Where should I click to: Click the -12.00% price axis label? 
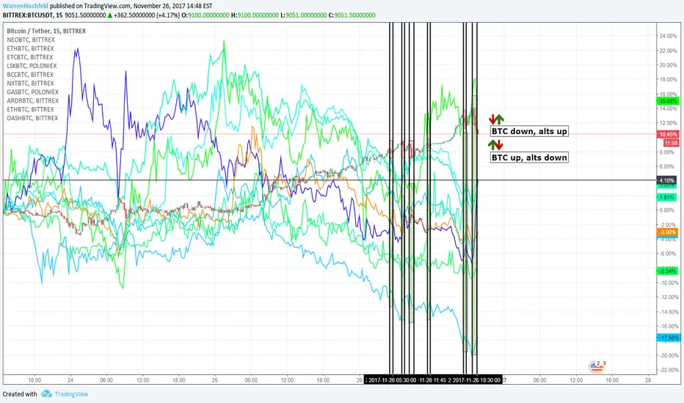coord(668,297)
